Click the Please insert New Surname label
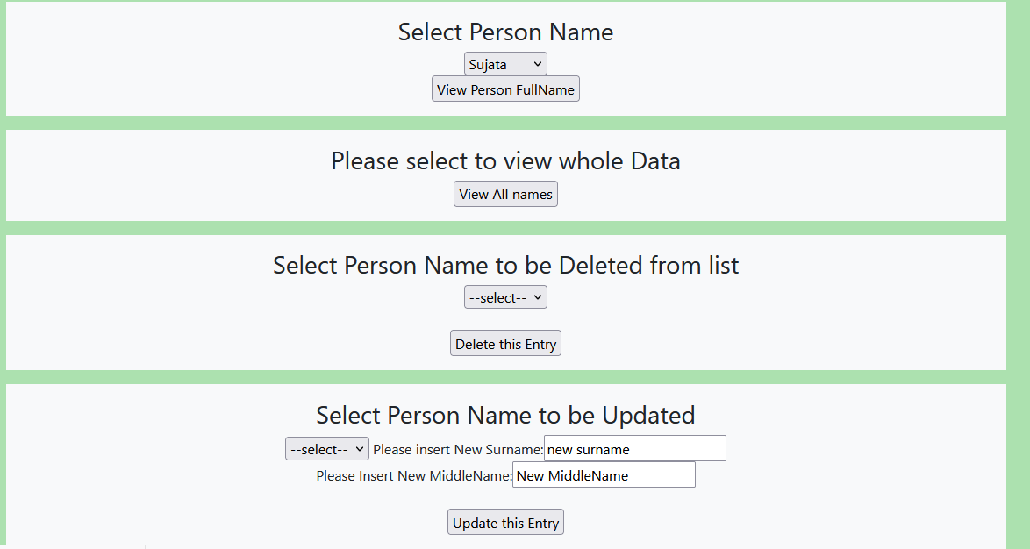The width and height of the screenshot is (1030, 549). [x=456, y=448]
